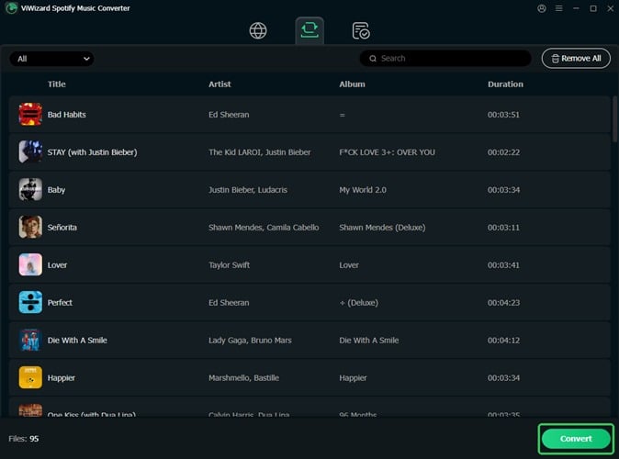Image resolution: width=619 pixels, height=459 pixels.
Task: Open the globe web browser tab
Action: pos(258,30)
